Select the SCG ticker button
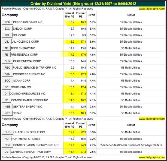The image size is (167, 161). (x=7, y=81)
